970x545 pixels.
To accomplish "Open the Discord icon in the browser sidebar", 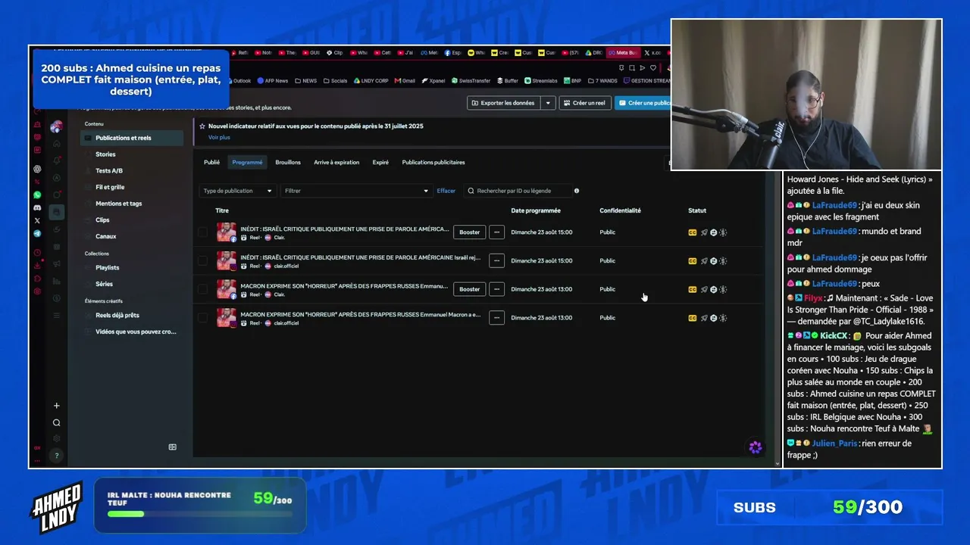I will [37, 207].
